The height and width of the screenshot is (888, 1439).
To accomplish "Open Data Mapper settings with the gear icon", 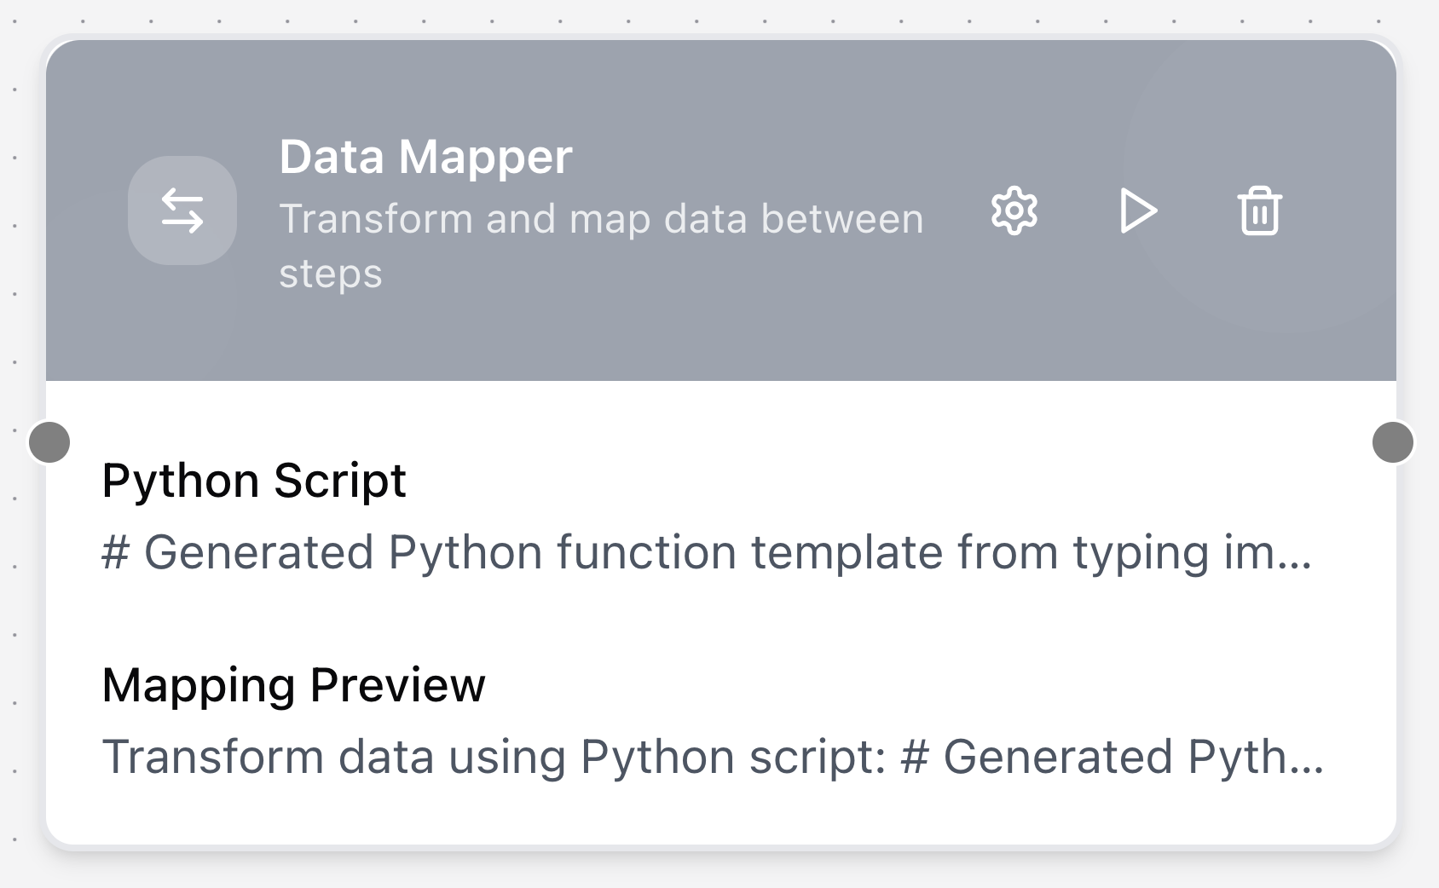I will [1014, 210].
